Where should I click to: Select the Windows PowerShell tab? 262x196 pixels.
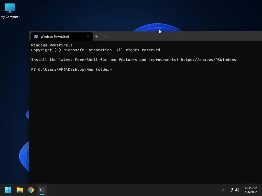pyautogui.click(x=62, y=36)
